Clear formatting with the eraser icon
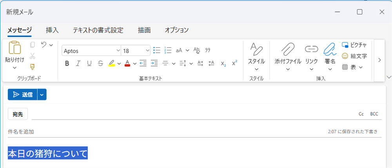 [197, 50]
